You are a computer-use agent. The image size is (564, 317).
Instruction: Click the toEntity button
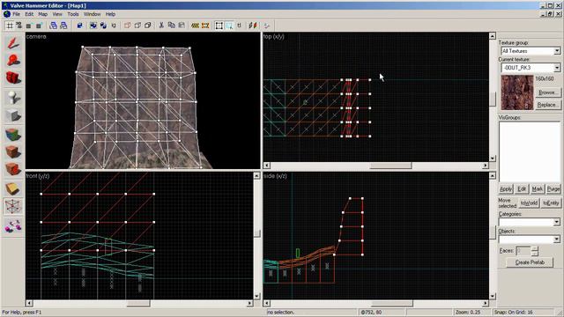click(x=551, y=203)
